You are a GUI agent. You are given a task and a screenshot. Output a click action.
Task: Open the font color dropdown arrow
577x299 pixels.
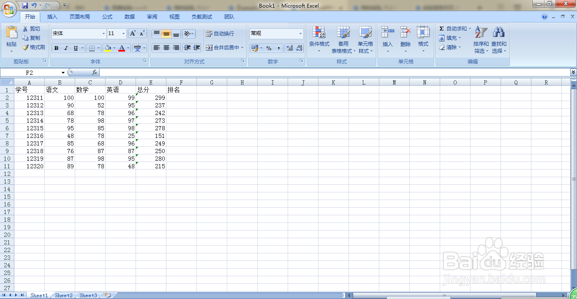[x=128, y=48]
